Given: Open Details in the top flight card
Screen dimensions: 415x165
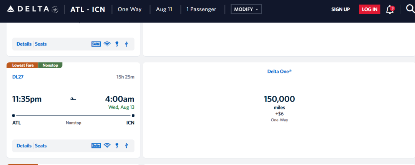Looking at the screenshot, I should (x=24, y=44).
